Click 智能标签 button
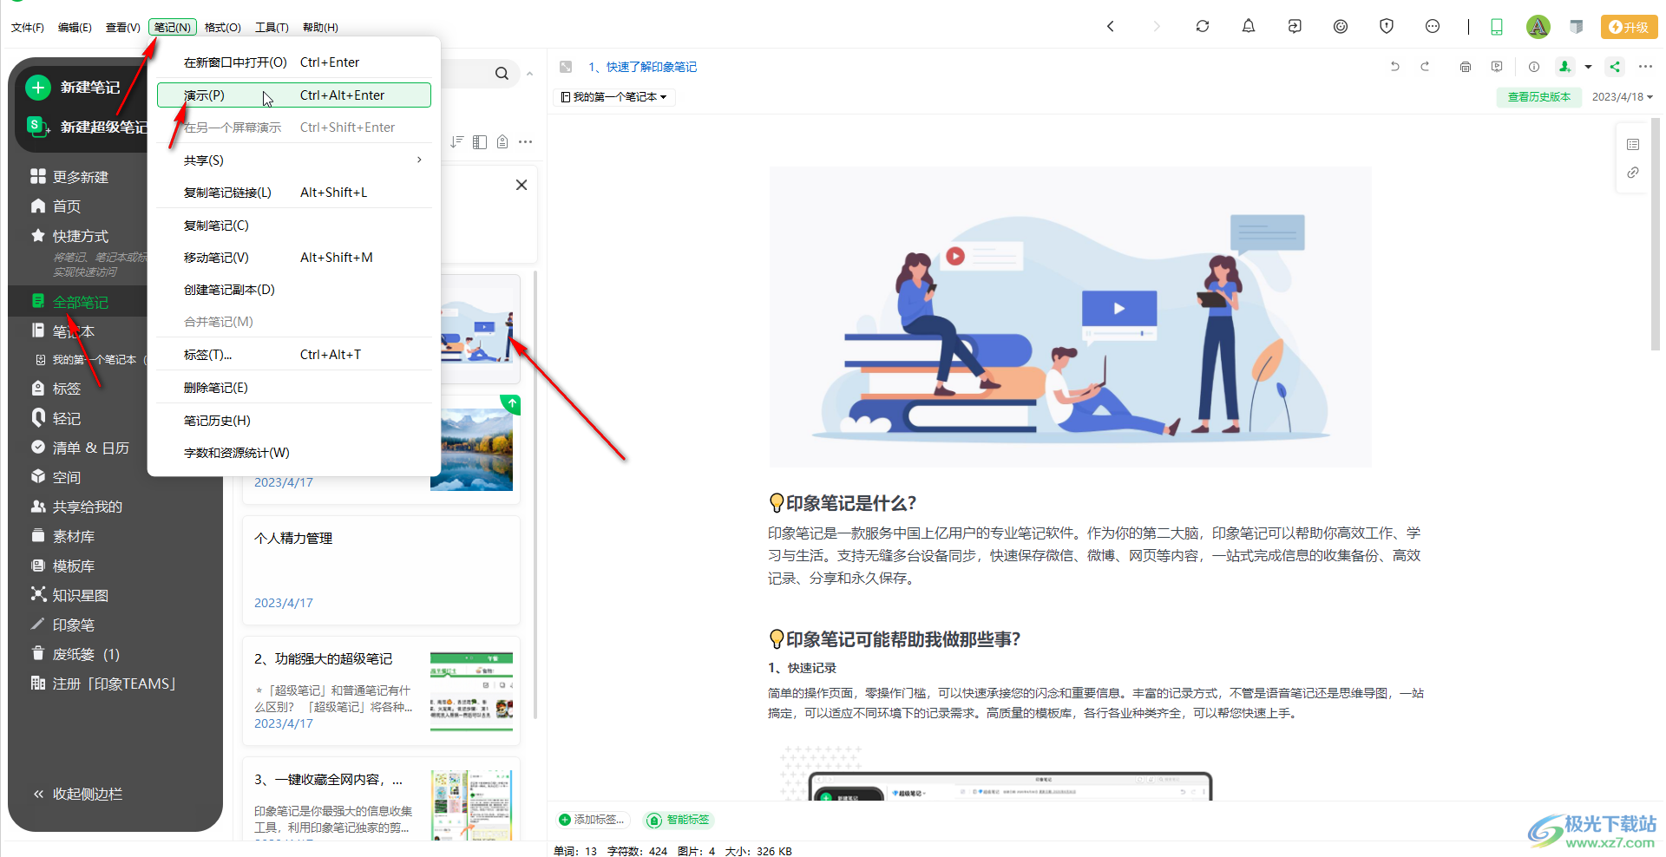 (679, 820)
